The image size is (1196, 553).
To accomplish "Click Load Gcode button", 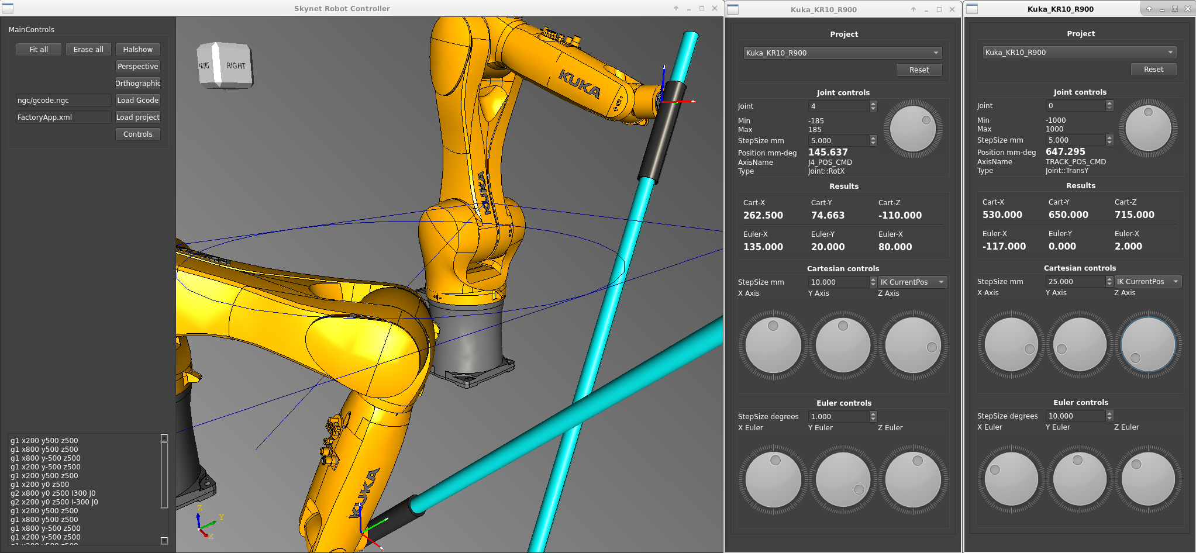I will [138, 101].
